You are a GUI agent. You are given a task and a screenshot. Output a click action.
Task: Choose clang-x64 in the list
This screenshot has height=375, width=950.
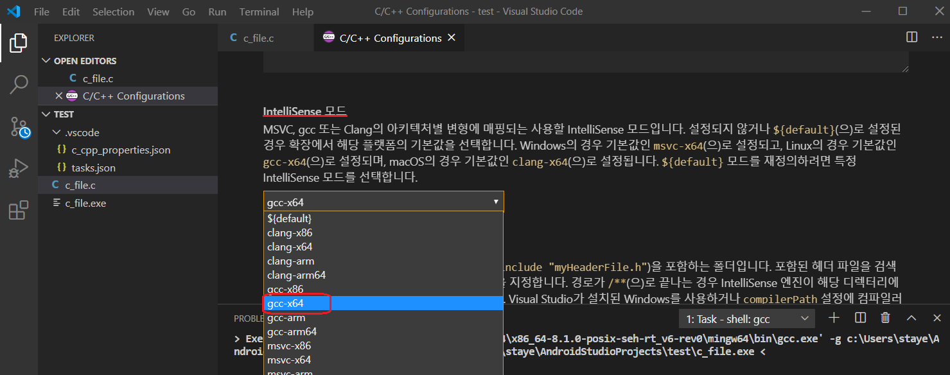[383, 247]
